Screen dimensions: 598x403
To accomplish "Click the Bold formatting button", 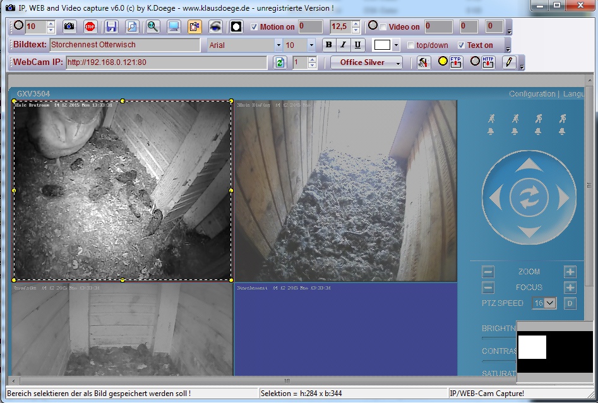I will click(x=328, y=45).
